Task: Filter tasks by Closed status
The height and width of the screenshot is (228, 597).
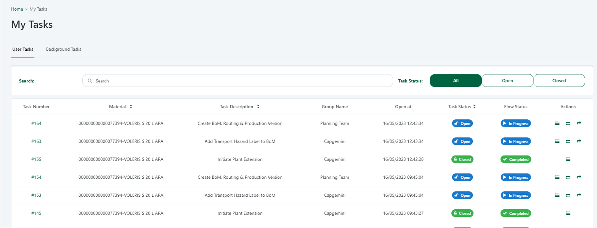Action: (559, 81)
